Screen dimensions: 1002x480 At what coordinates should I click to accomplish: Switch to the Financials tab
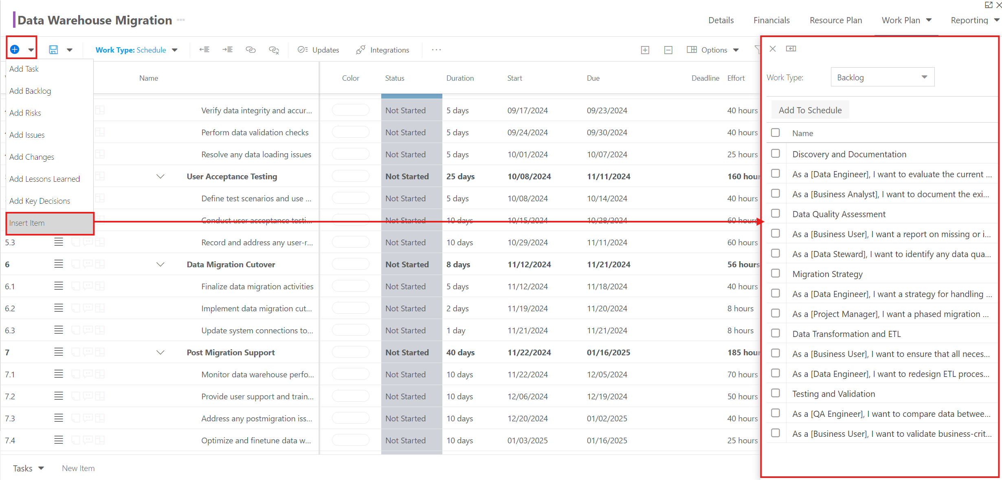pyautogui.click(x=771, y=20)
